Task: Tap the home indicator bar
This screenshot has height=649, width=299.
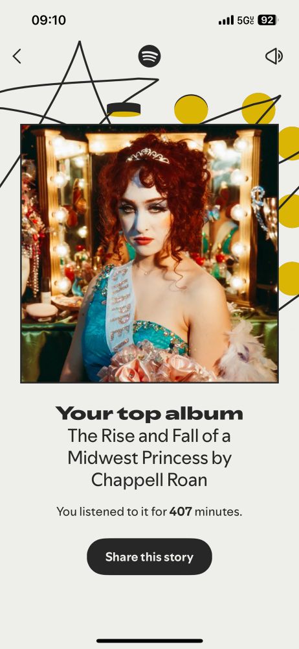Action: (x=149, y=641)
